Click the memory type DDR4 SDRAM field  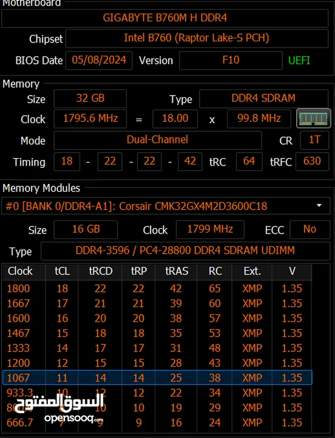point(263,99)
